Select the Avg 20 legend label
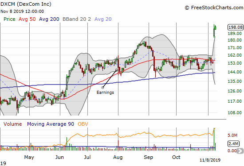244x166 pixels. [103, 19]
